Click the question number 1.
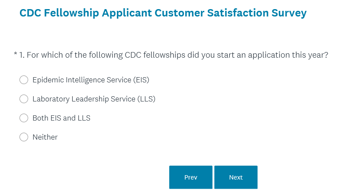 point(22,56)
